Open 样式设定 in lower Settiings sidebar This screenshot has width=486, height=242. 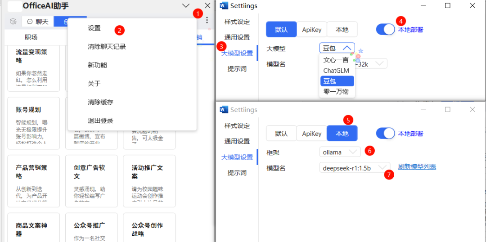click(x=237, y=126)
